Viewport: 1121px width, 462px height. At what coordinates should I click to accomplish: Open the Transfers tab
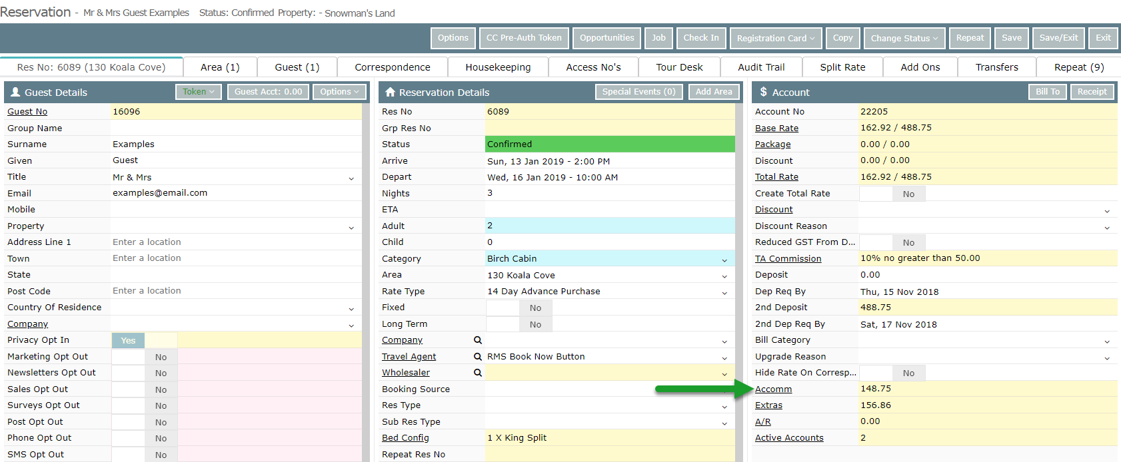[996, 67]
